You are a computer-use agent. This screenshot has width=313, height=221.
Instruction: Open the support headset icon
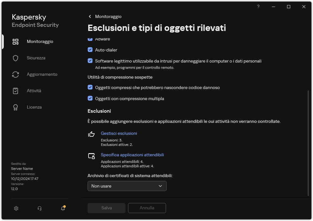(x=39, y=208)
